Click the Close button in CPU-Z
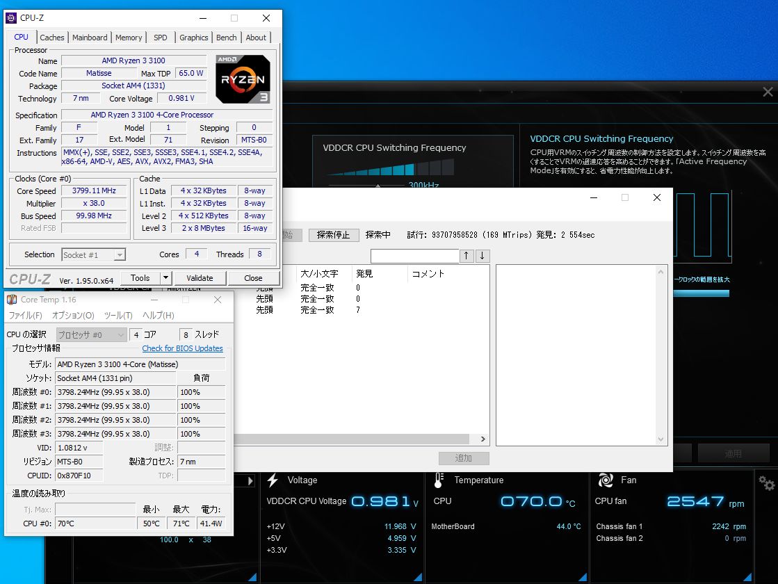The height and width of the screenshot is (584, 778). click(x=253, y=278)
